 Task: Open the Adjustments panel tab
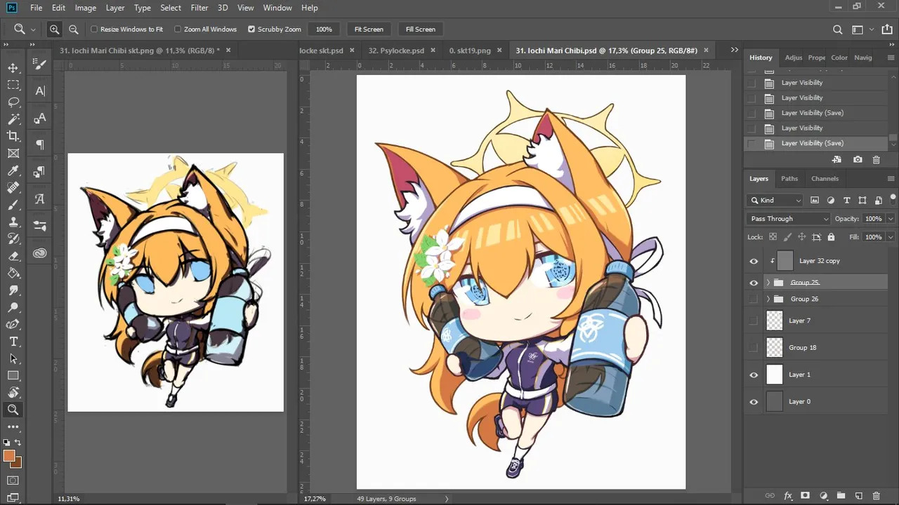pos(794,58)
